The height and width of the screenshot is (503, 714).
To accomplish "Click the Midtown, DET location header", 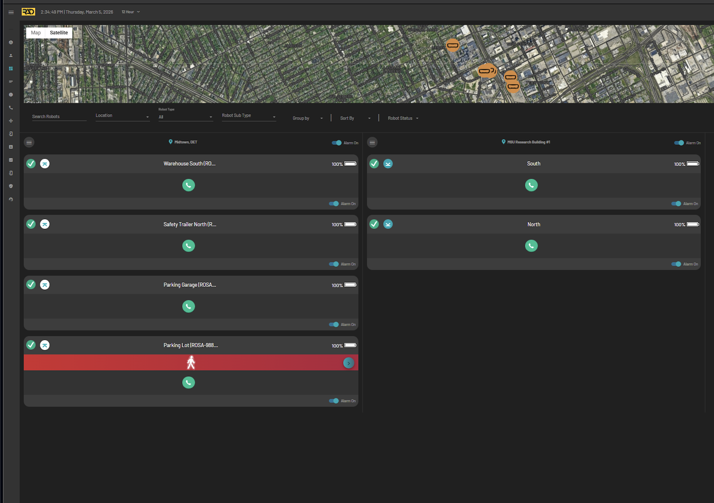I will tap(183, 142).
